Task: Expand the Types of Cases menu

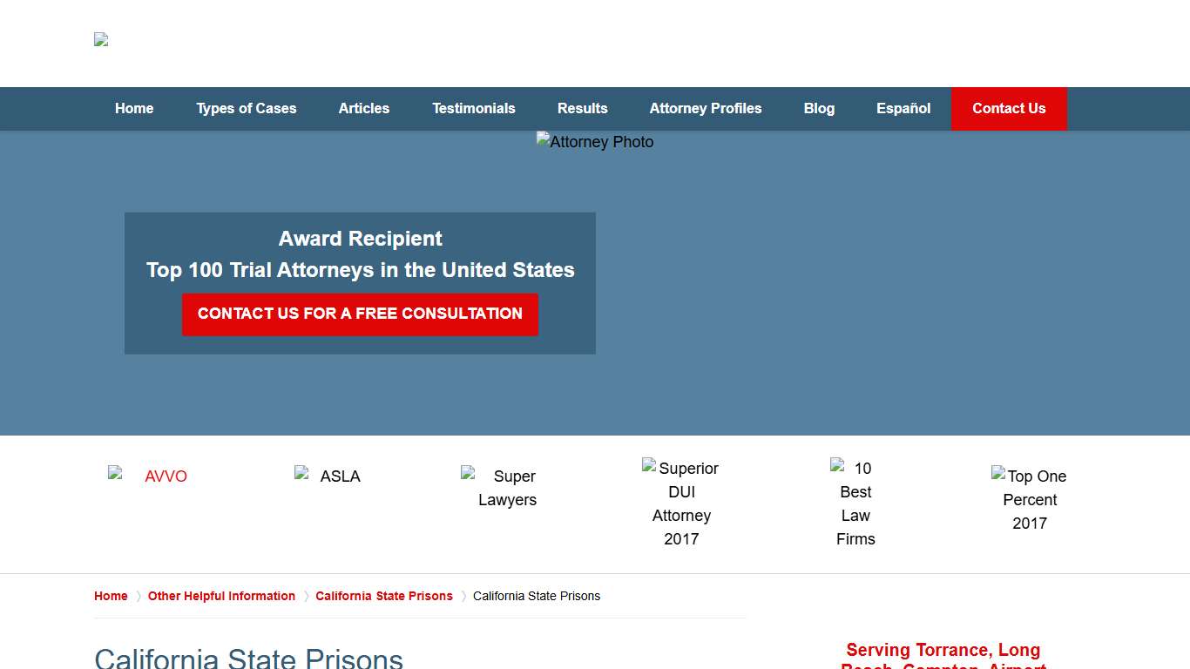Action: pyautogui.click(x=247, y=108)
